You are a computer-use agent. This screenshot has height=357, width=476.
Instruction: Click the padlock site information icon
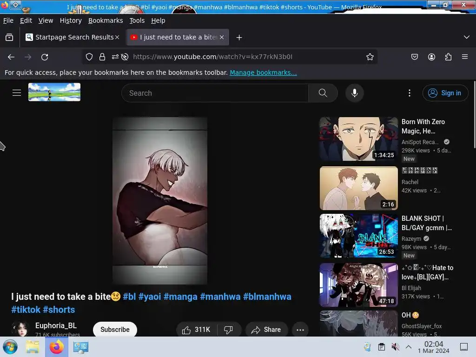coord(102,57)
